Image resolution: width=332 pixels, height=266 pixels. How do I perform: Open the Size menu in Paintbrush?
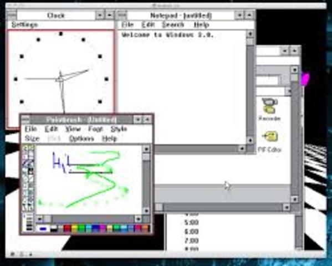[32, 139]
